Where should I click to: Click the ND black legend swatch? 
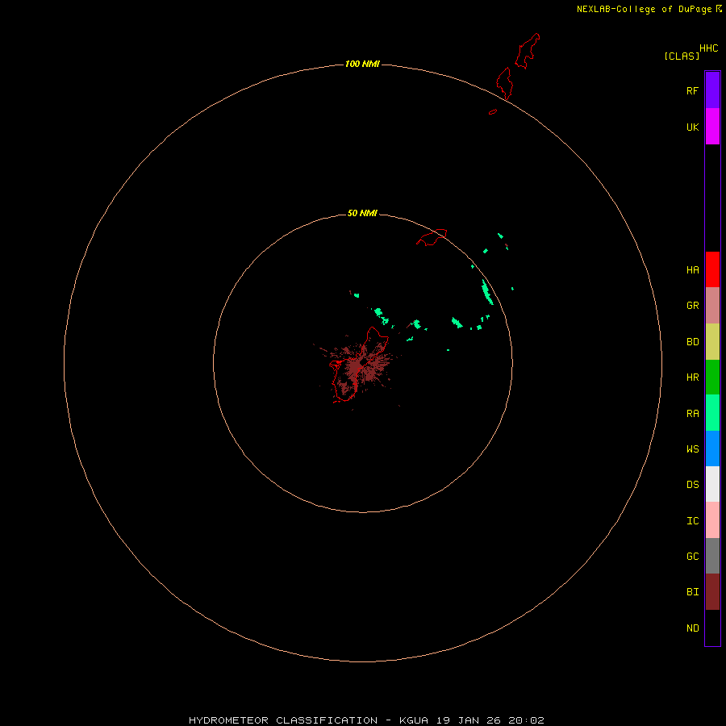712,628
